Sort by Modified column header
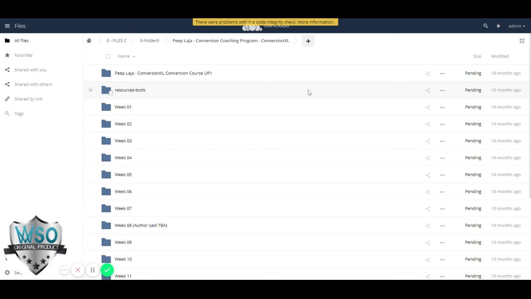Viewport: 531px width, 299px height. pyautogui.click(x=500, y=56)
